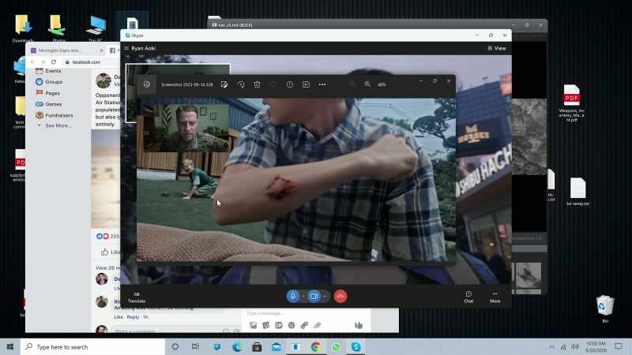The height and width of the screenshot is (355, 632).
Task: Click the taskbar clock and date
Action: [596, 346]
